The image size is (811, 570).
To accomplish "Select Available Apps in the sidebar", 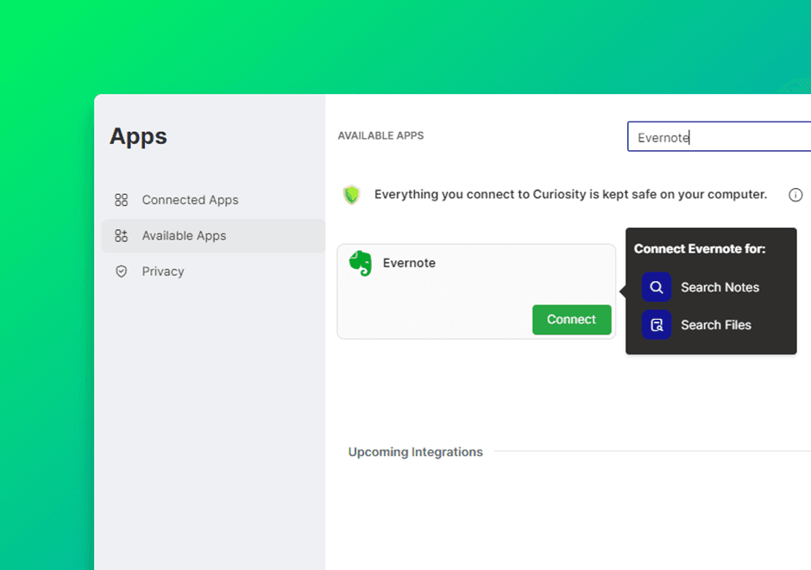I will (x=213, y=235).
